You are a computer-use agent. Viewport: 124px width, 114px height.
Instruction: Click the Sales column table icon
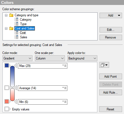(x=16, y=37)
